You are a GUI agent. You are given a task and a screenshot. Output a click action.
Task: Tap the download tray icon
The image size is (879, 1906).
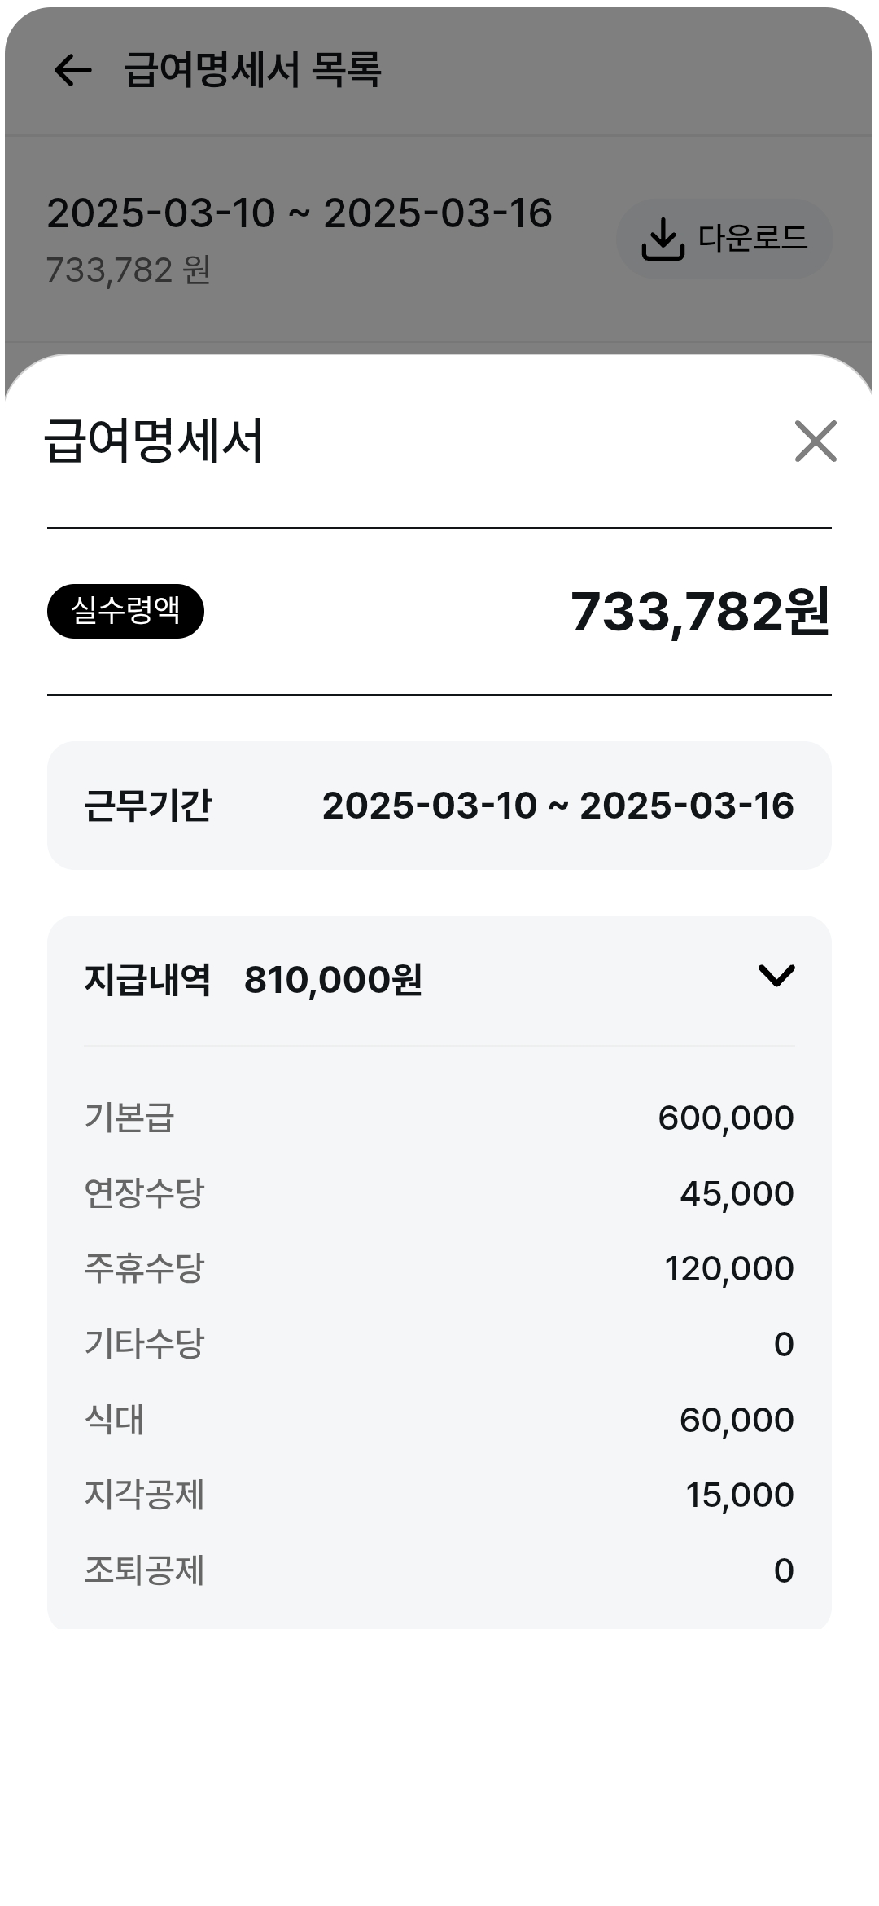point(663,239)
